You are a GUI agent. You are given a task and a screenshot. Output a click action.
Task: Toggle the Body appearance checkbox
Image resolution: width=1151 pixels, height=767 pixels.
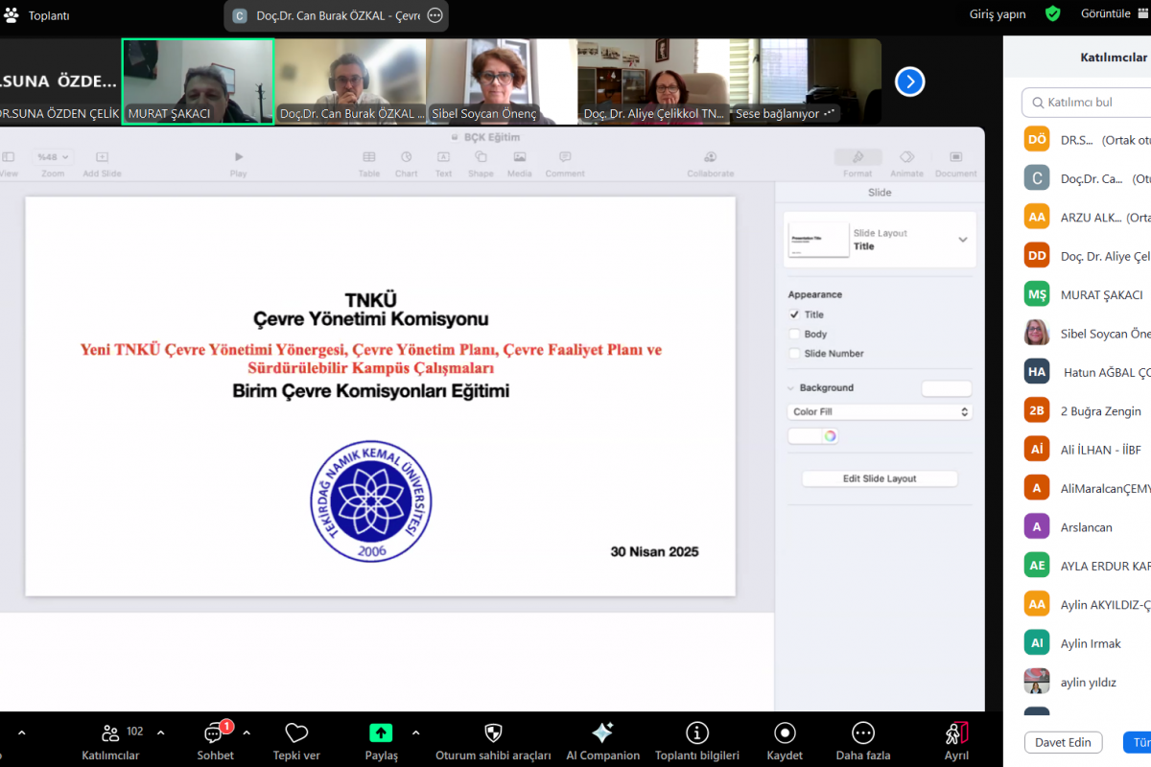(x=794, y=334)
